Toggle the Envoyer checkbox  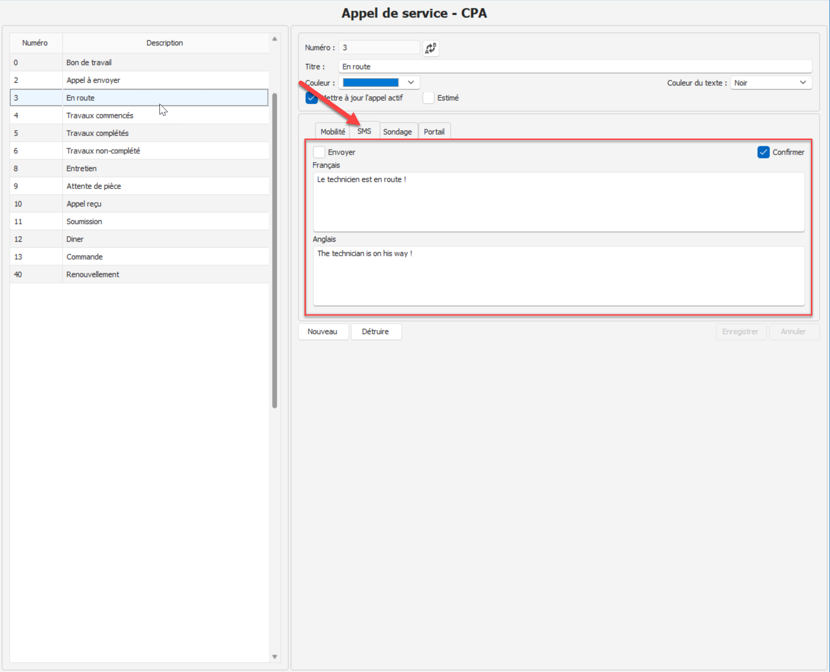coord(319,152)
